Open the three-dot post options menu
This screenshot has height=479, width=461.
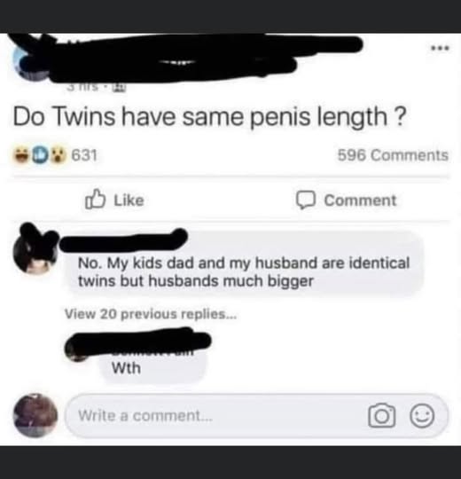click(x=440, y=48)
